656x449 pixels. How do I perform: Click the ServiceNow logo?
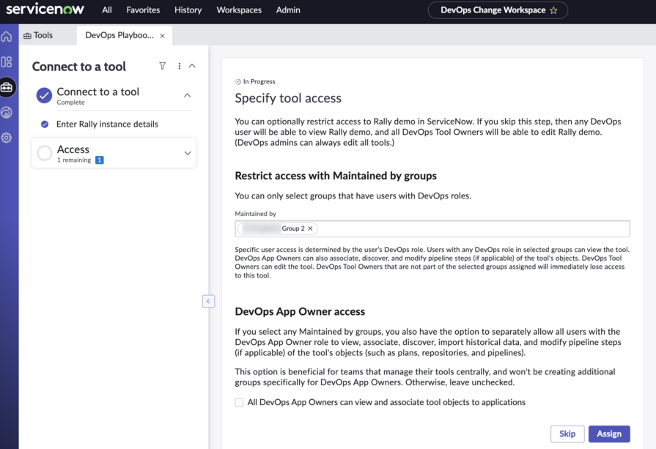45,9
